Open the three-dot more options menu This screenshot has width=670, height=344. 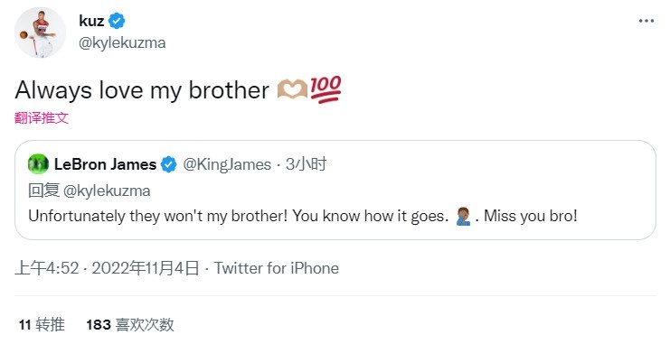click(646, 21)
